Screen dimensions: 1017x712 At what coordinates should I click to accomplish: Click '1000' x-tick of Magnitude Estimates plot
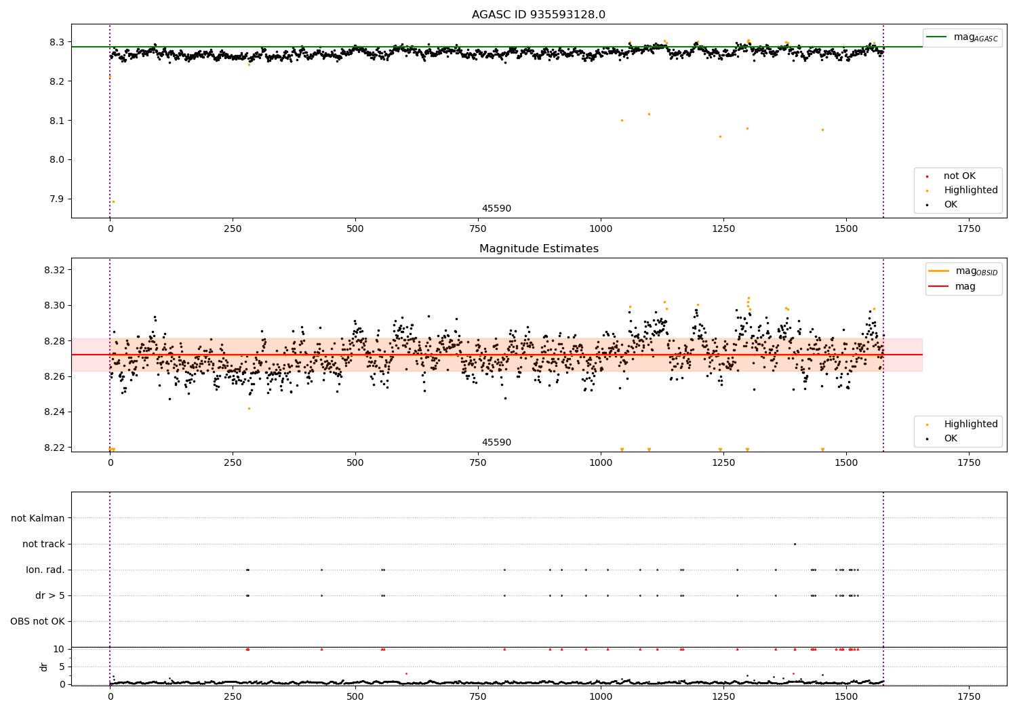[x=601, y=462]
